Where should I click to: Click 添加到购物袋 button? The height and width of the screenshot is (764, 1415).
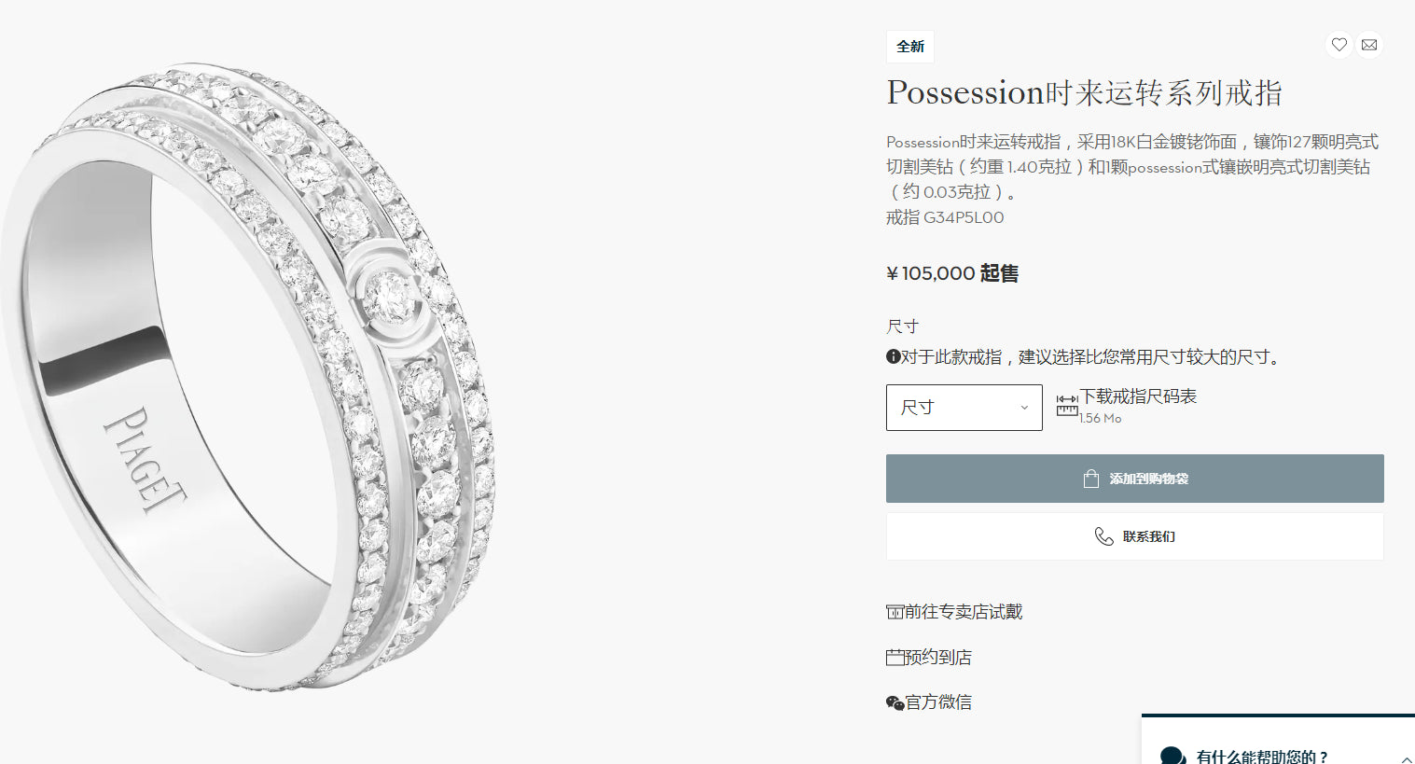(1135, 479)
